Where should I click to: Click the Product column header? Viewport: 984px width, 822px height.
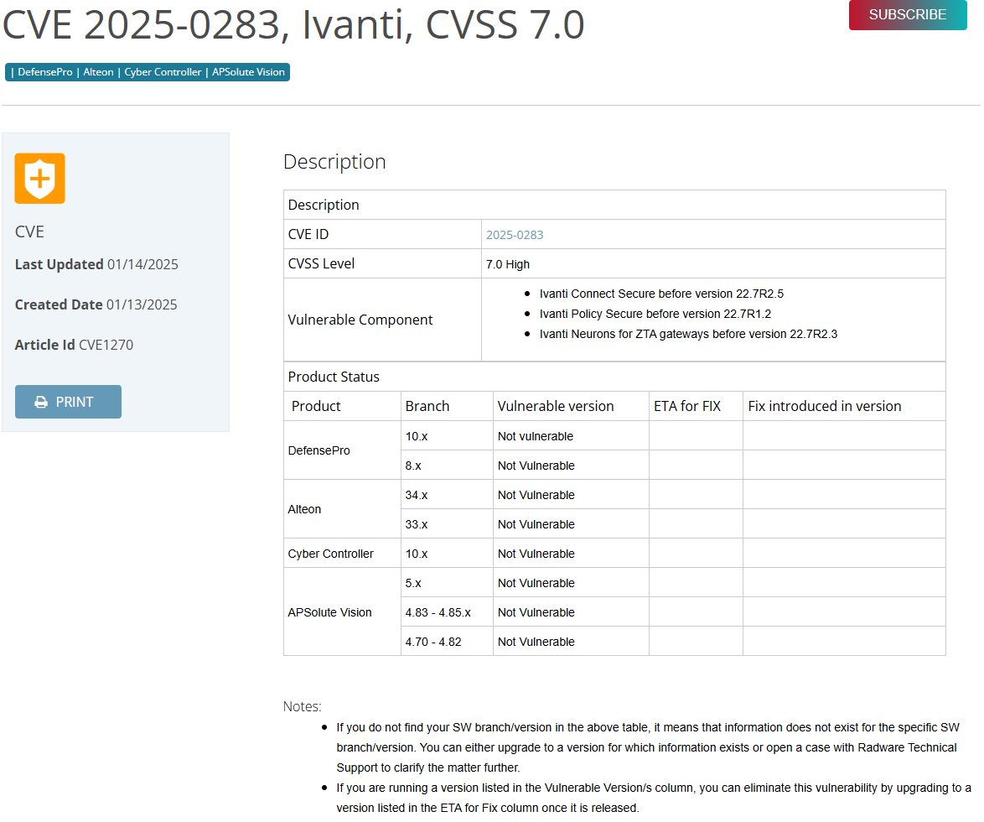tap(316, 406)
